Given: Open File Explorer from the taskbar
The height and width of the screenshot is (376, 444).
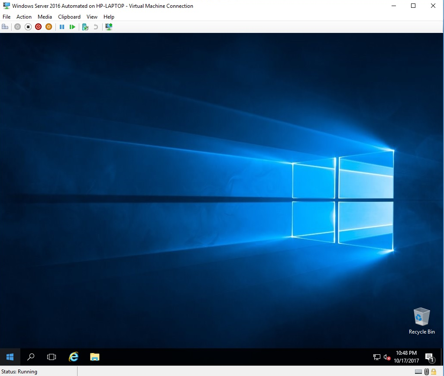Looking at the screenshot, I should click(94, 357).
